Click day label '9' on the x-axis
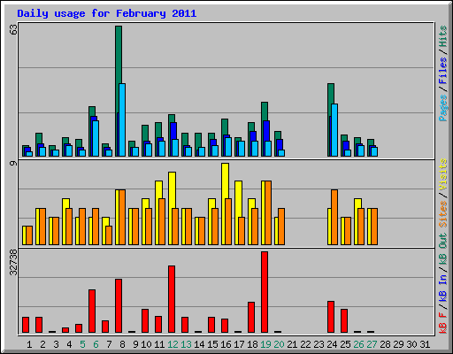The width and height of the screenshot is (453, 354). (135, 344)
